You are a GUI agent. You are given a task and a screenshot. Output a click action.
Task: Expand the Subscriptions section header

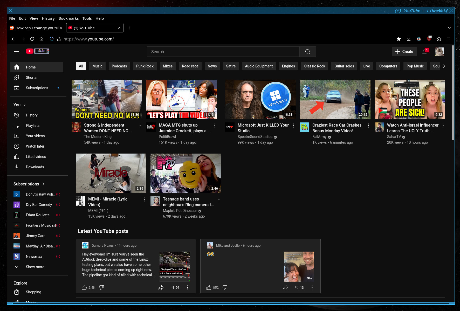29,184
